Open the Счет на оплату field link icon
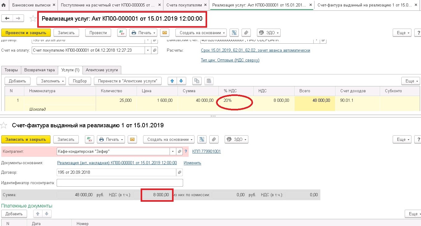The width and height of the screenshot is (421, 226). pyautogui.click(x=155, y=50)
